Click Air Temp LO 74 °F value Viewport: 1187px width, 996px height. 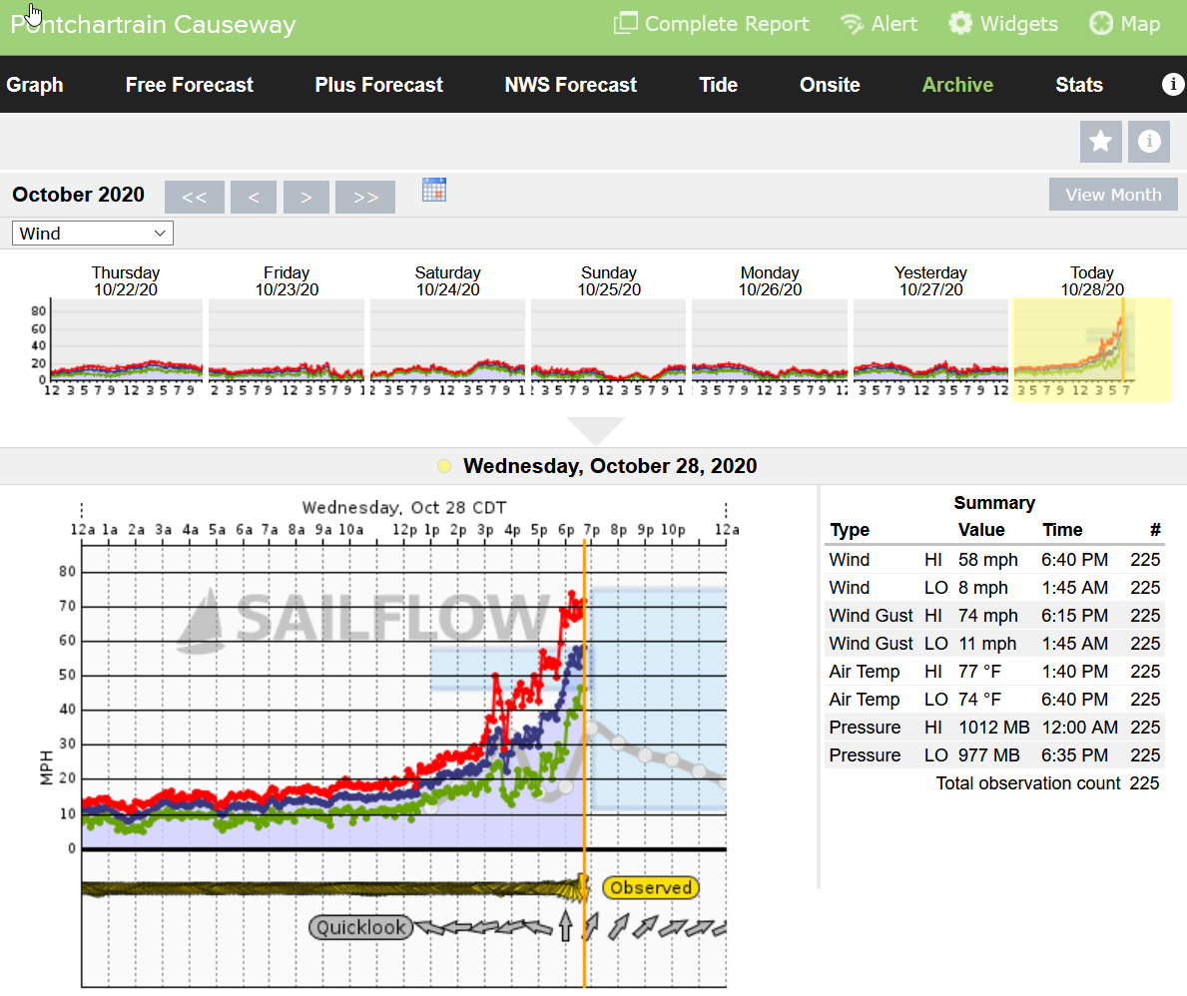tap(979, 700)
